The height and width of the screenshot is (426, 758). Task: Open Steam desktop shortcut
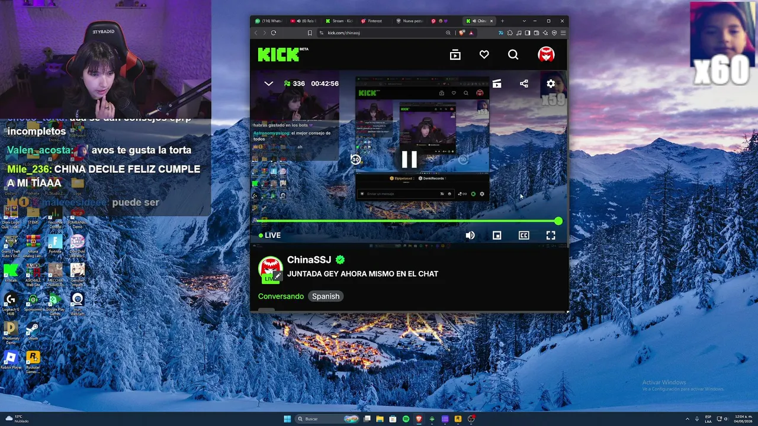coord(33,332)
